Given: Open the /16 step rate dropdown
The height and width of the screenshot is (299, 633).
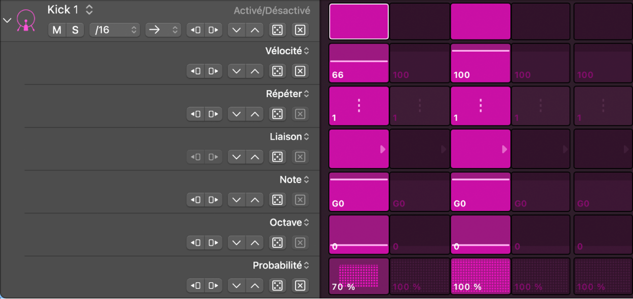Looking at the screenshot, I should coord(114,30).
